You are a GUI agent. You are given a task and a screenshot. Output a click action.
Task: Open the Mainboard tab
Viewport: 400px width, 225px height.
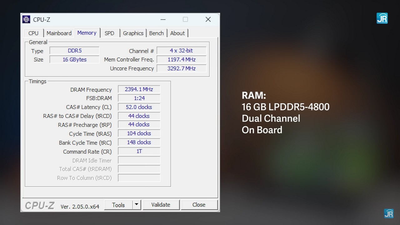[59, 33]
